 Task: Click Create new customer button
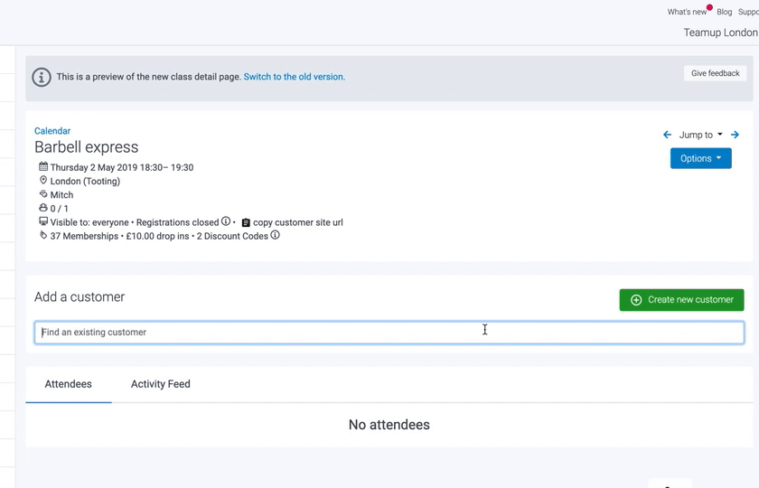(x=681, y=300)
